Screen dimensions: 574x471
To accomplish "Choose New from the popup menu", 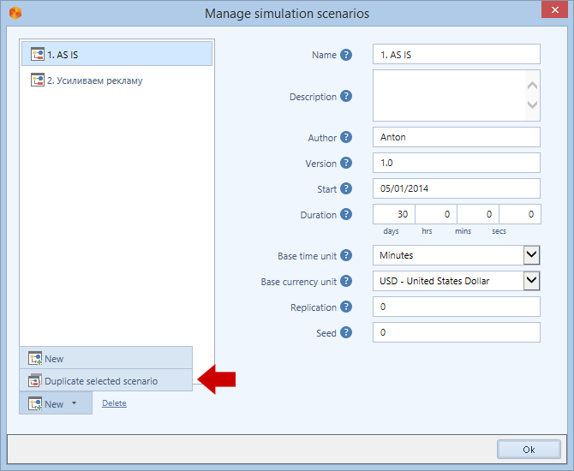I will pos(105,358).
